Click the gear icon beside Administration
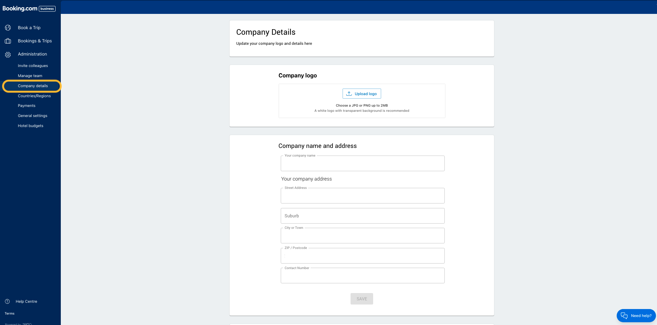 (x=8, y=55)
